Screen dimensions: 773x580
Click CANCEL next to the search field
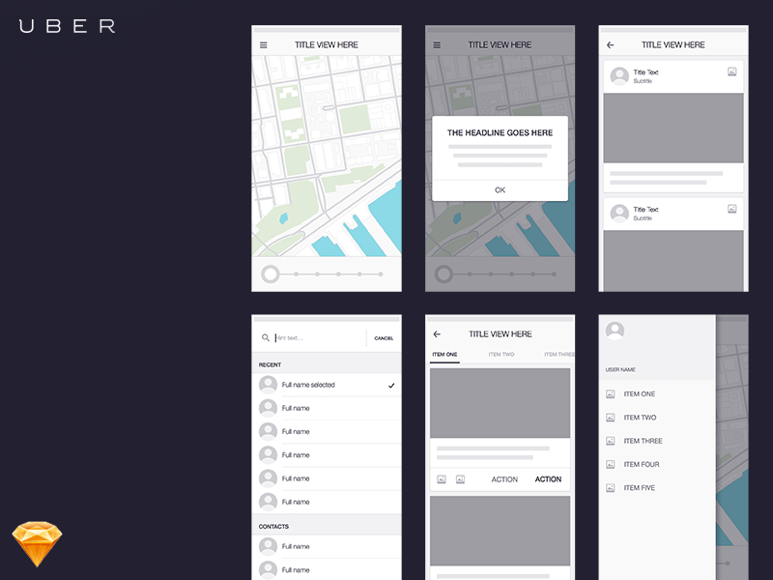[x=384, y=338]
